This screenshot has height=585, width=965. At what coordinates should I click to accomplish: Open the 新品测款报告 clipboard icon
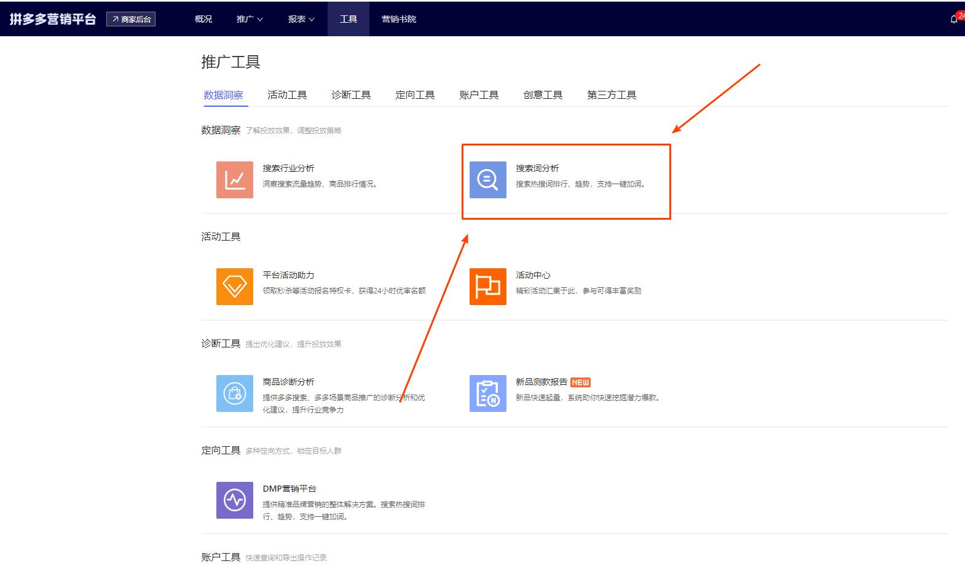click(487, 393)
